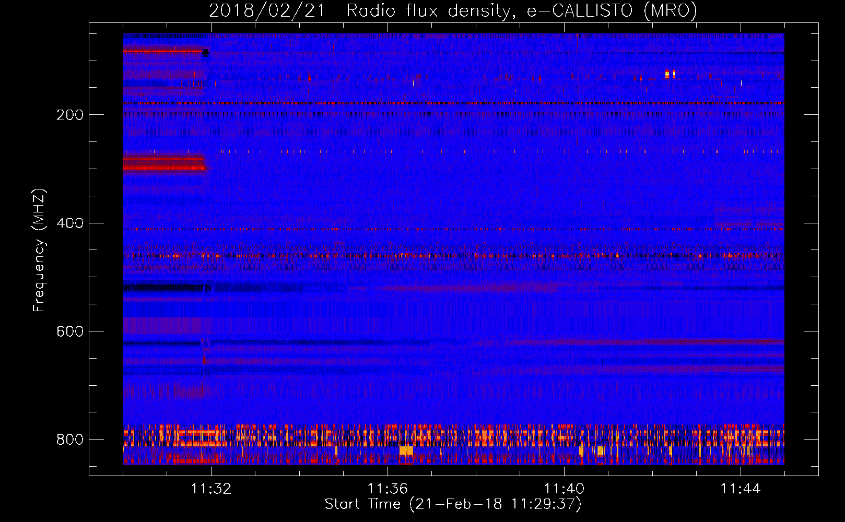Click the '11:44' time tick label
The image size is (845, 522).
click(741, 489)
